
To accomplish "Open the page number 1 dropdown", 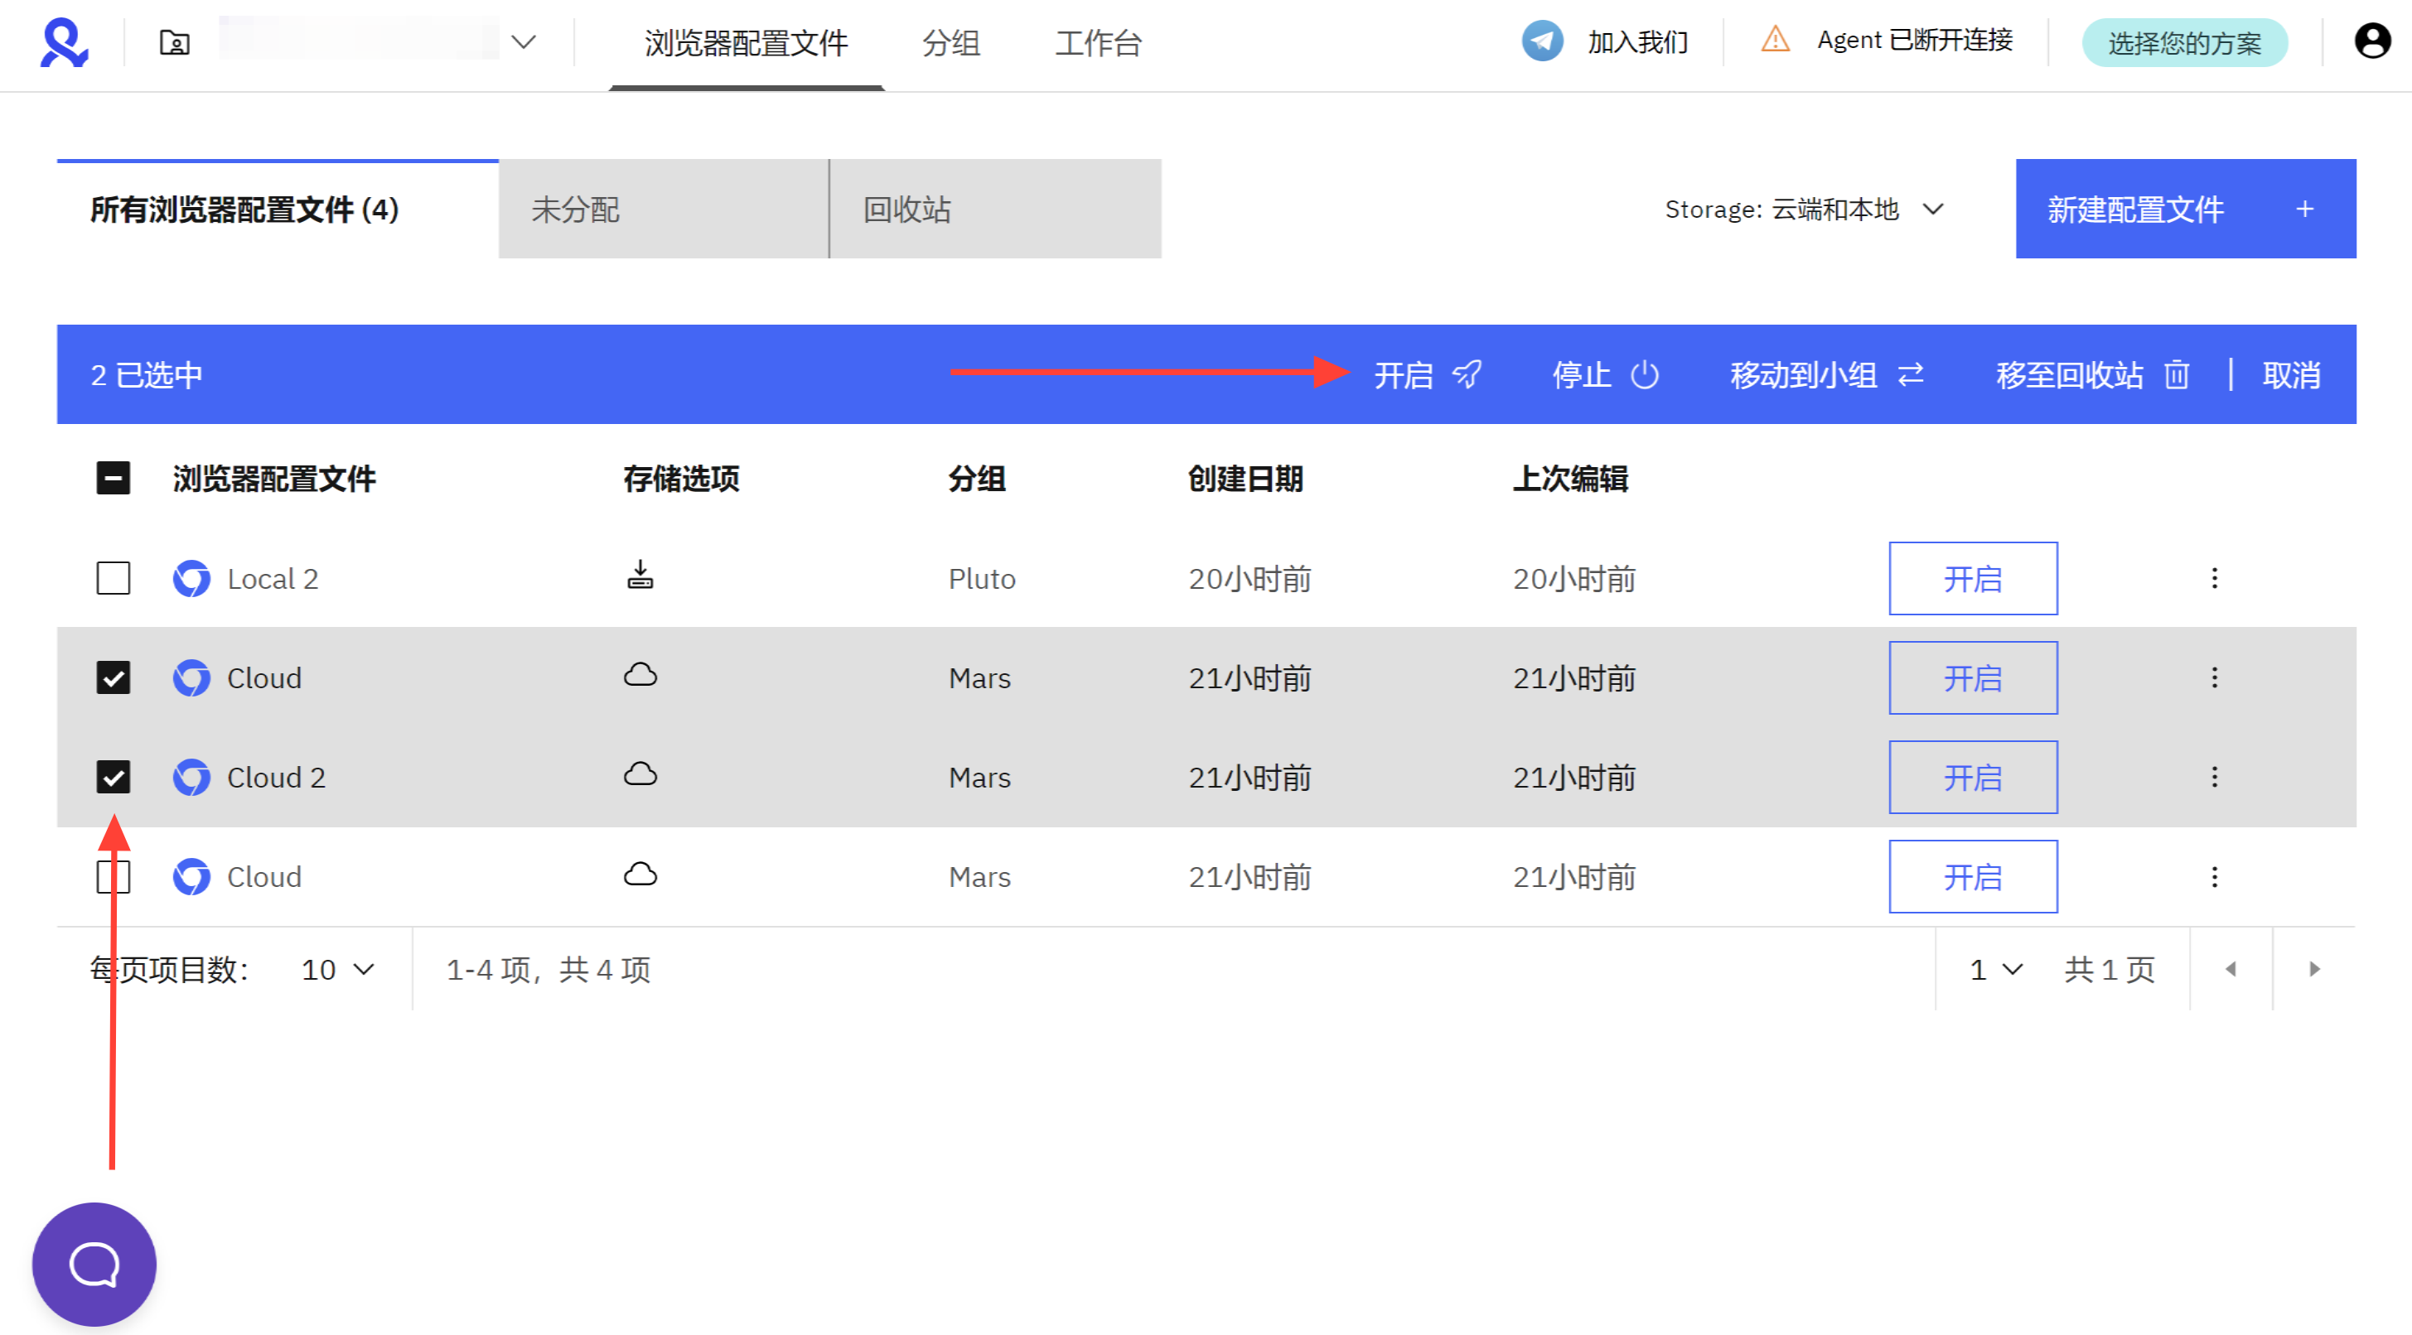I will click(1996, 969).
